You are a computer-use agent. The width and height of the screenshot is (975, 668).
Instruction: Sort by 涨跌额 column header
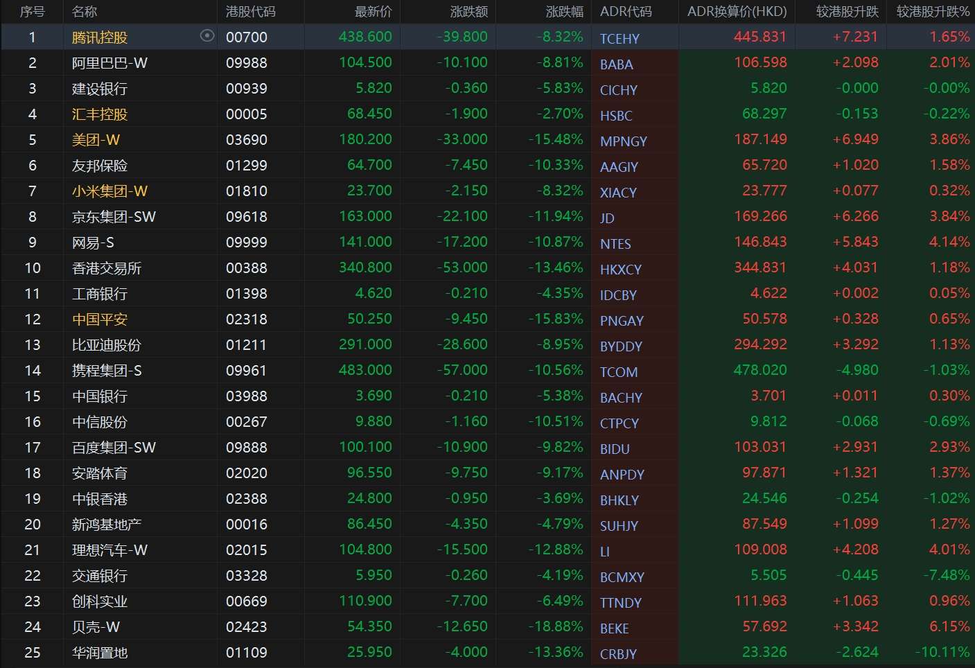click(x=469, y=11)
